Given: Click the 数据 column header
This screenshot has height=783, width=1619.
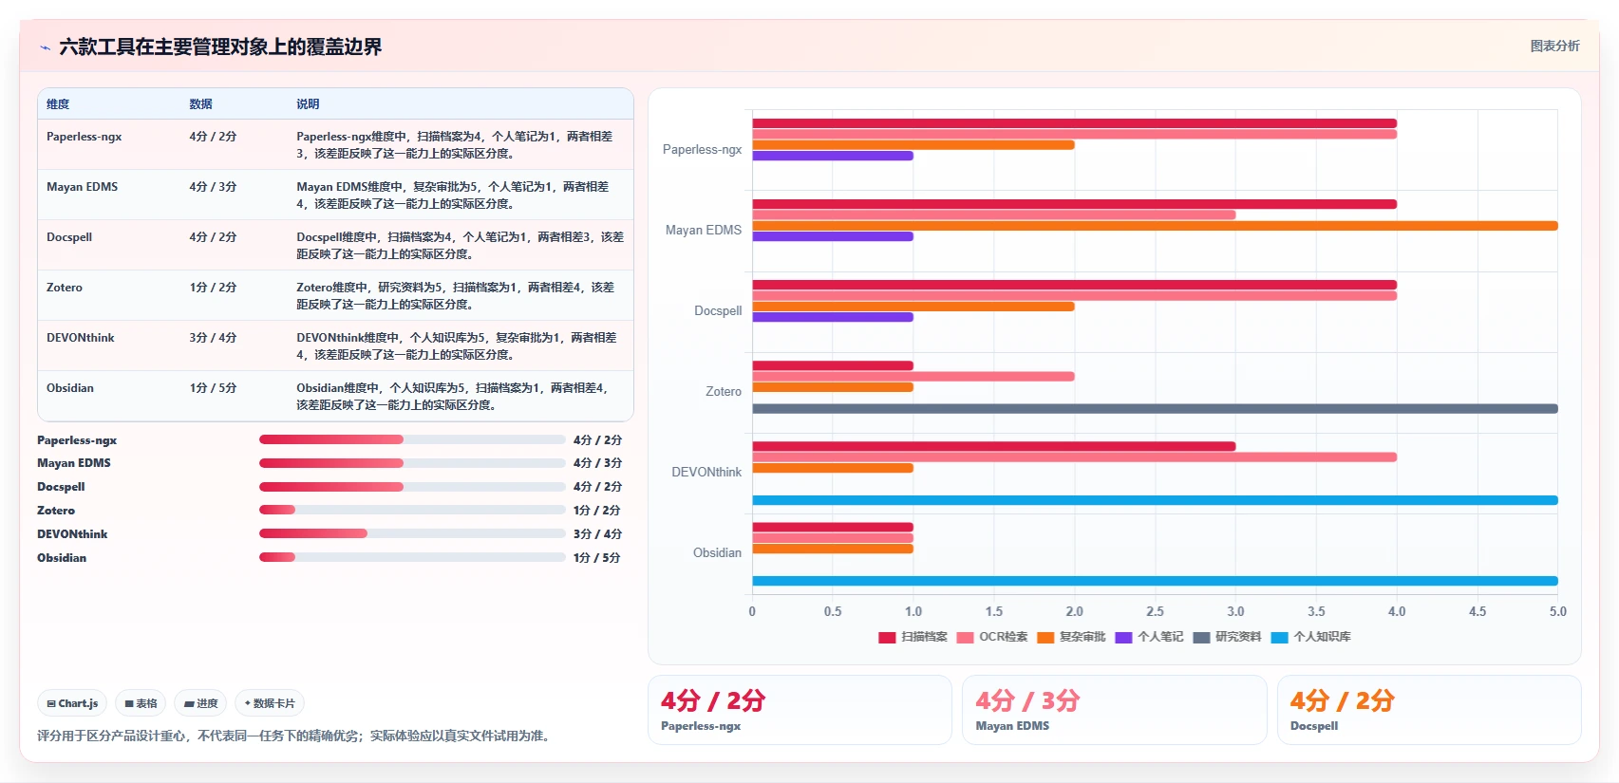Looking at the screenshot, I should [200, 104].
